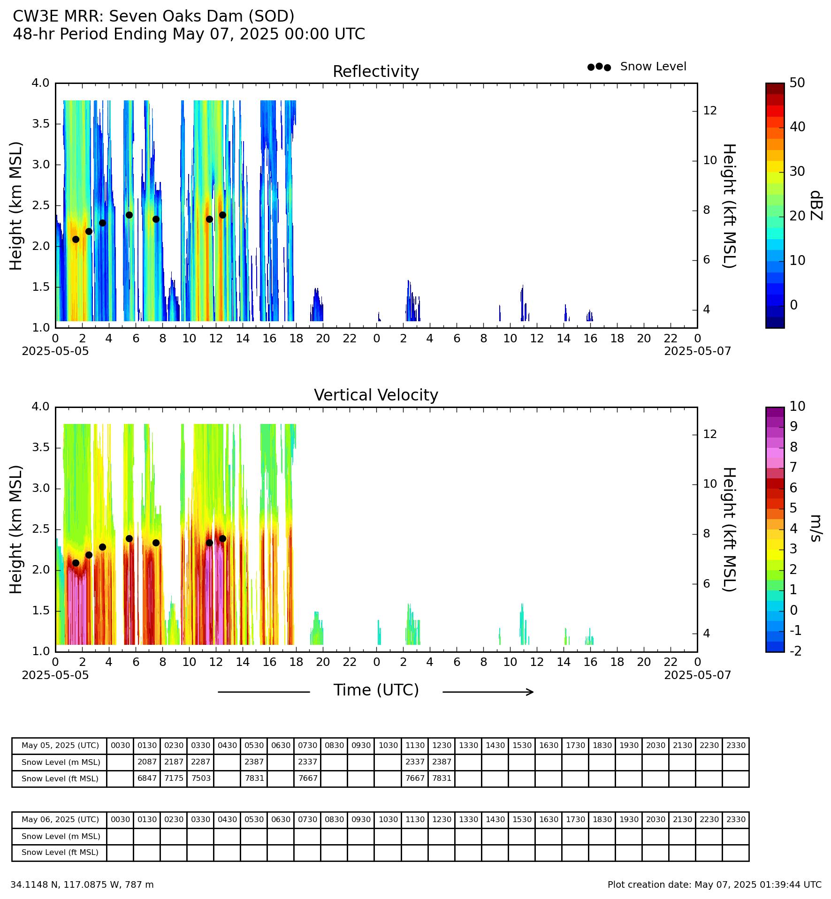Click the 0130 UTC snow level dot in Reflectivity plot
This screenshot has width=831, height=899.
point(76,239)
